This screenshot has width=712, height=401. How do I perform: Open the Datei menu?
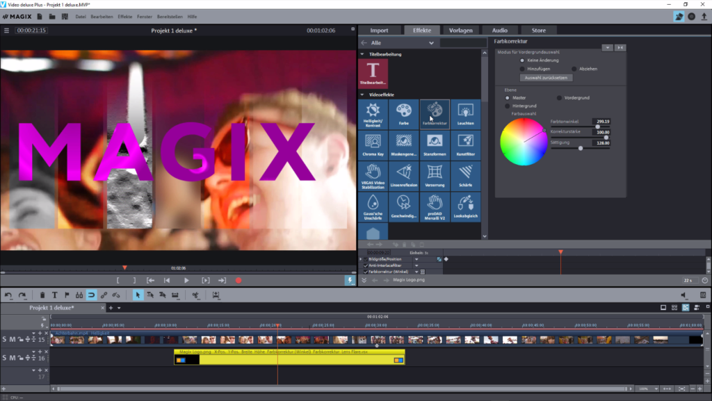coord(81,17)
